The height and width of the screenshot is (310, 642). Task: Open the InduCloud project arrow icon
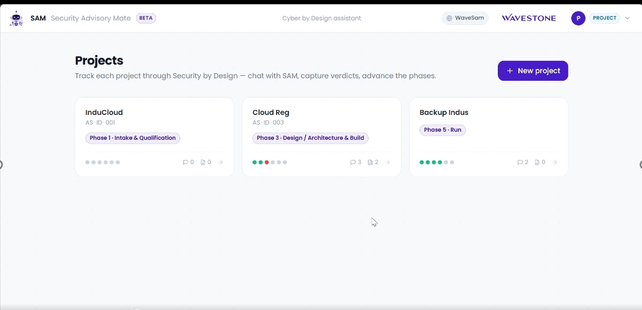(x=220, y=162)
